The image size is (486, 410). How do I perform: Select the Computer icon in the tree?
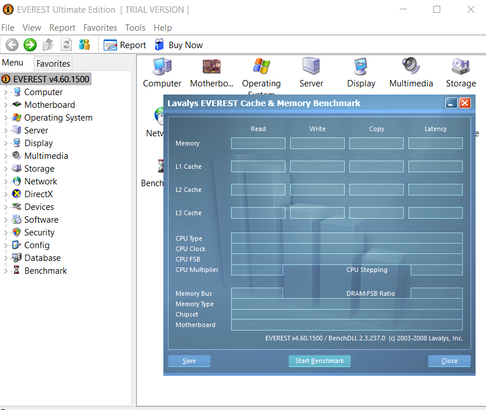pos(17,92)
